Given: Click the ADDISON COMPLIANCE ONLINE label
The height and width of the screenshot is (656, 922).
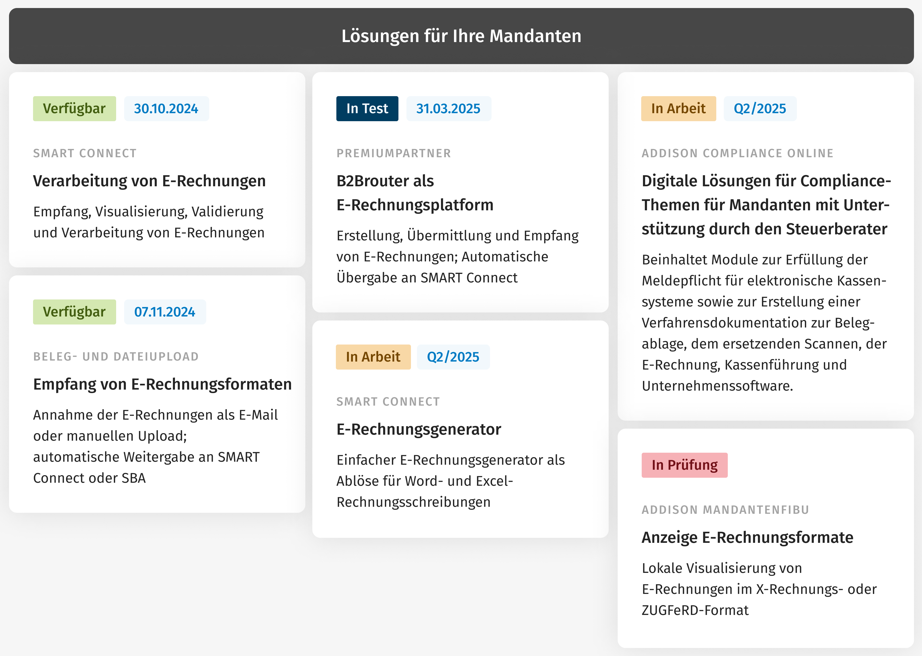Looking at the screenshot, I should point(738,153).
